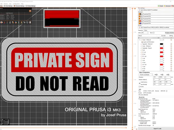This screenshot has width=174, height=130.
Task: Collapse the Outer - White.stl tree item
Action: (x=139, y=40)
